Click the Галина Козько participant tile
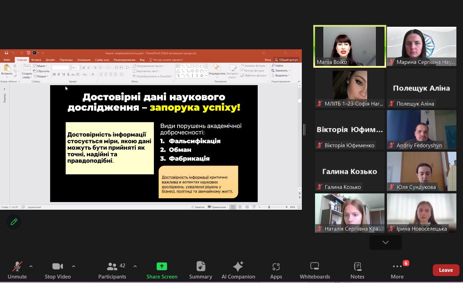This screenshot has height=283, width=463. coord(350,171)
